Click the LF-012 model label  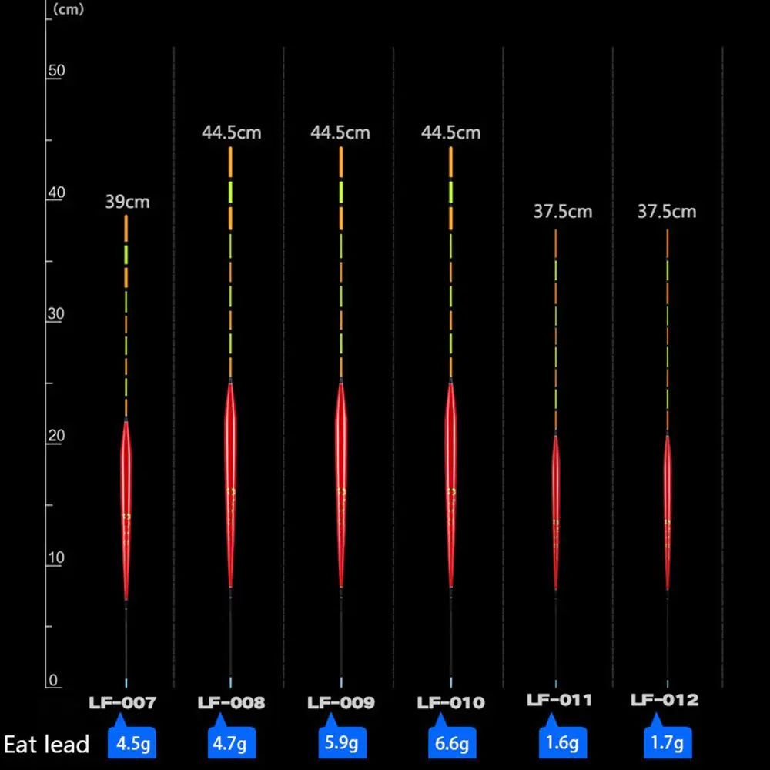click(665, 700)
